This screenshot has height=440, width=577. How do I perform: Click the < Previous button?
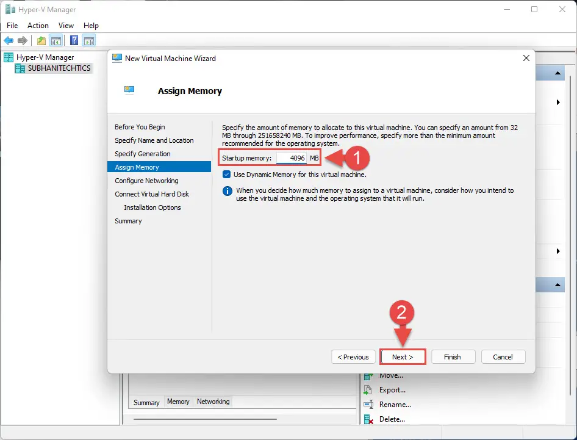coord(353,357)
